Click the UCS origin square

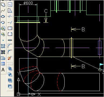[x=18, y=94]
